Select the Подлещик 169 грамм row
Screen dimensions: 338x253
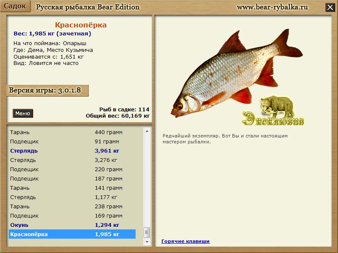[x=72, y=215]
